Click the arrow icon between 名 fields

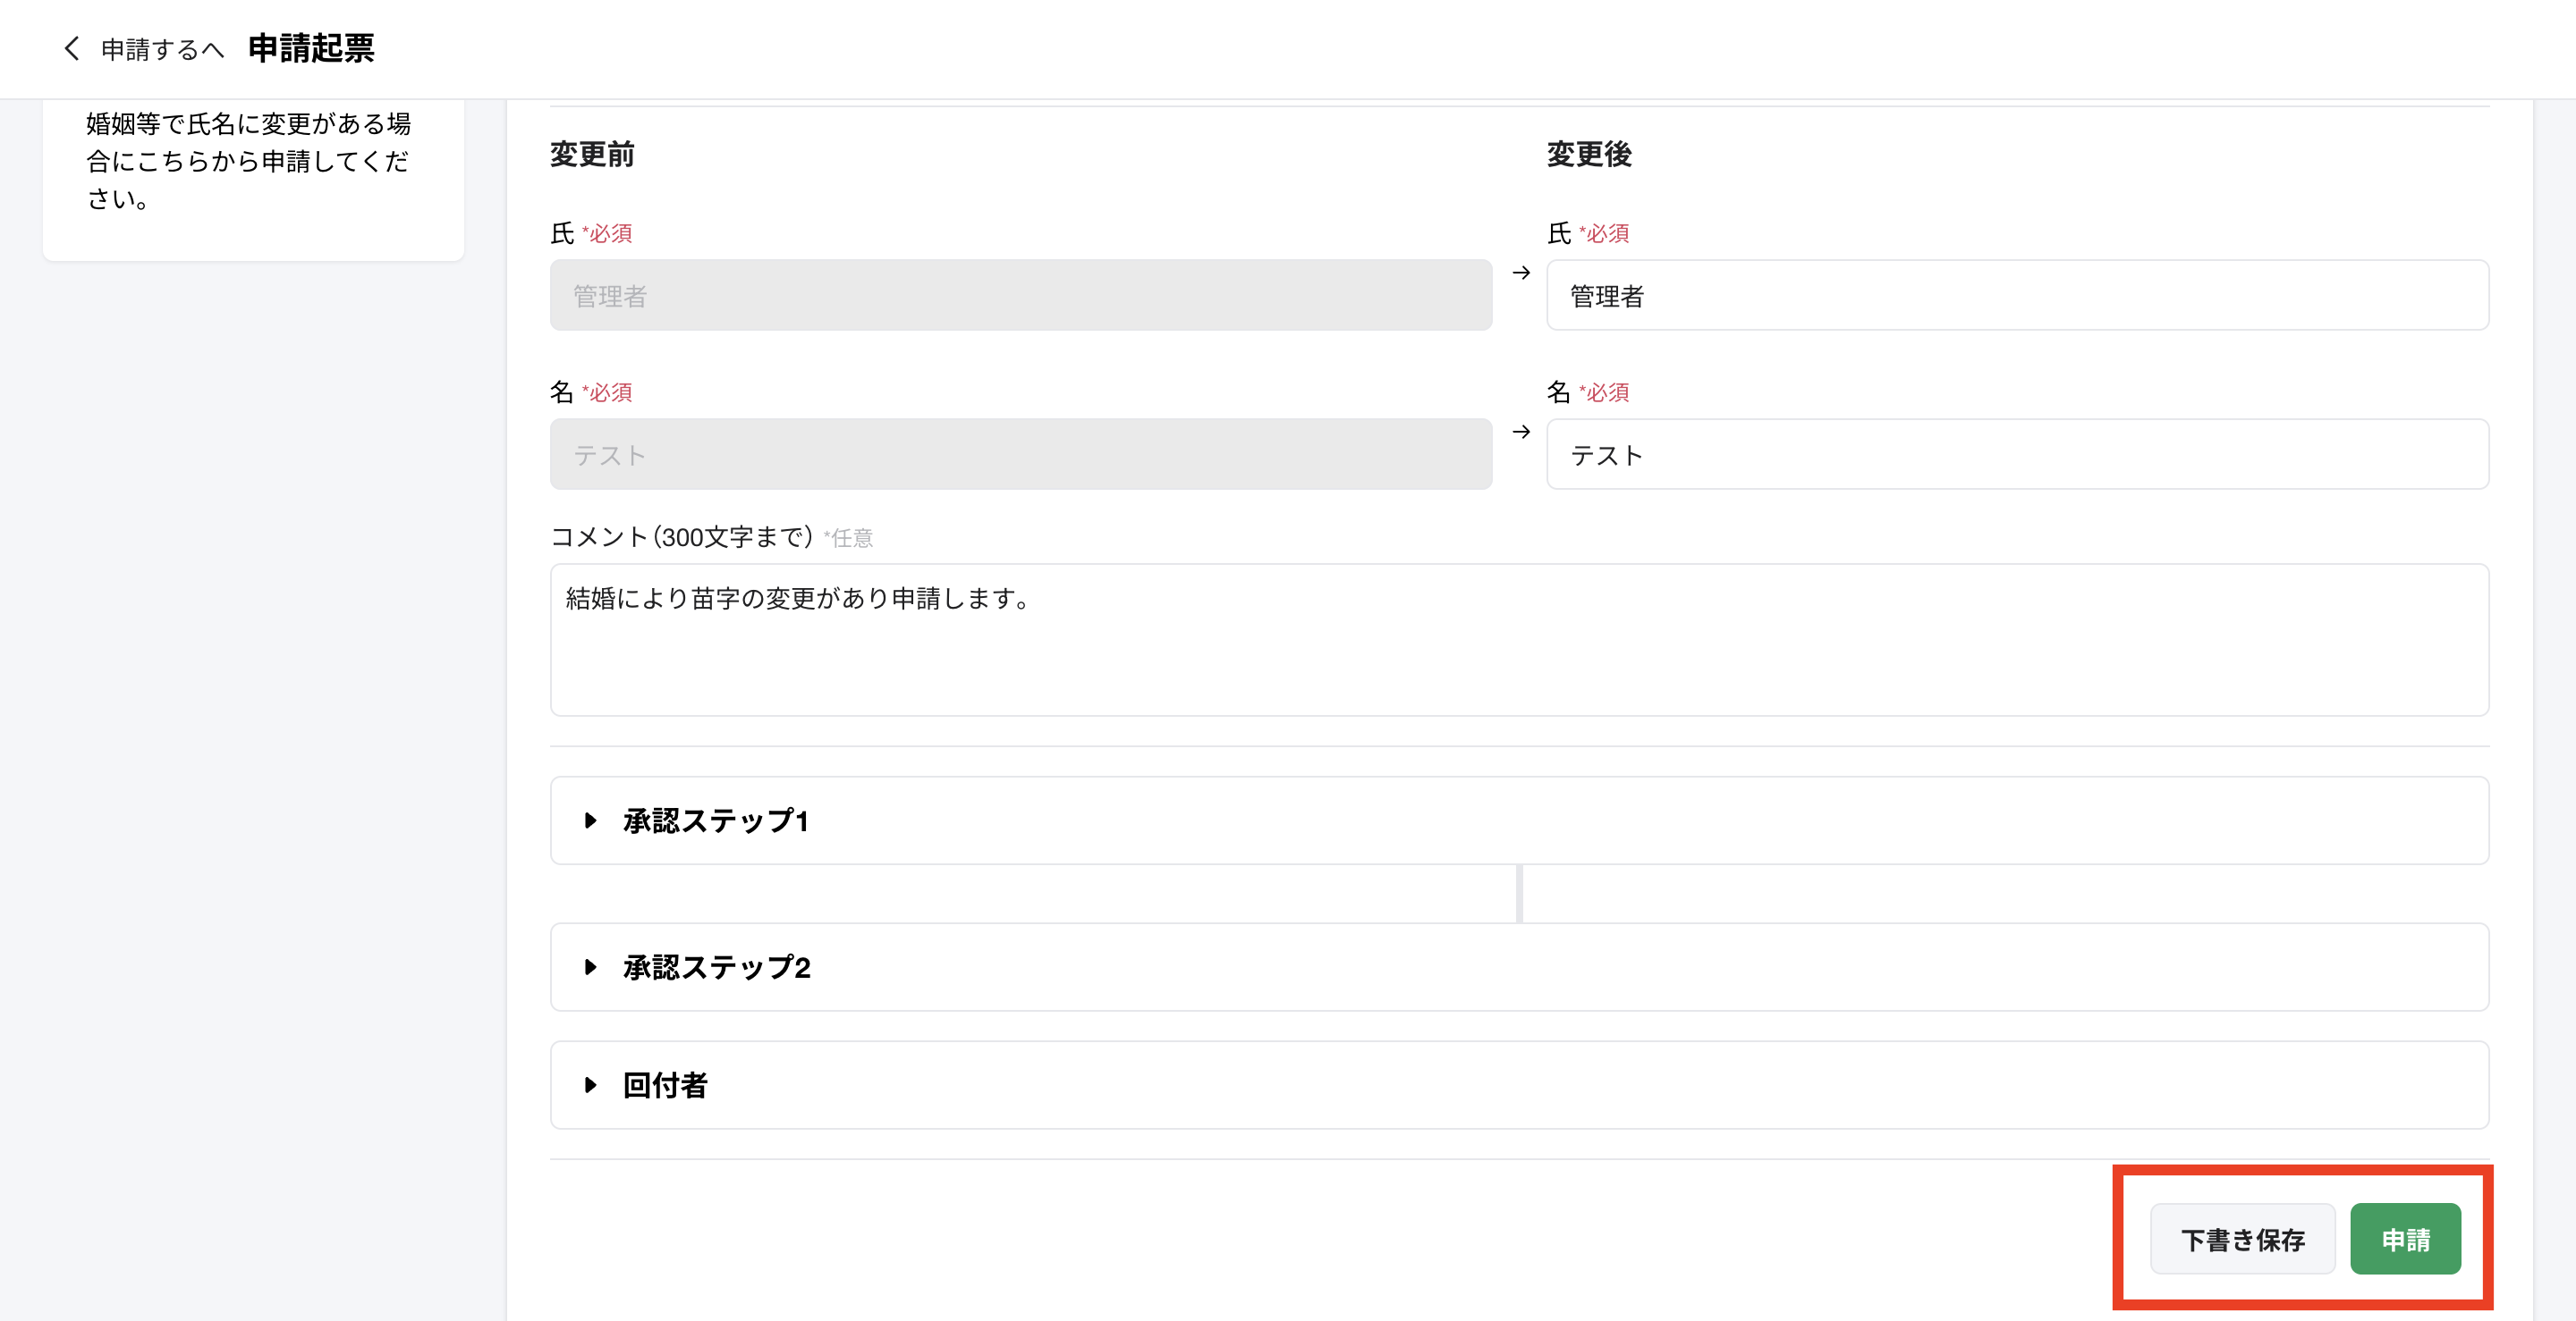(x=1521, y=432)
